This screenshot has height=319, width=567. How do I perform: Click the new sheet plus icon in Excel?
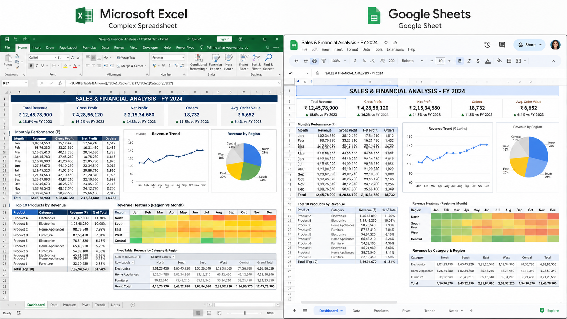[133, 305]
